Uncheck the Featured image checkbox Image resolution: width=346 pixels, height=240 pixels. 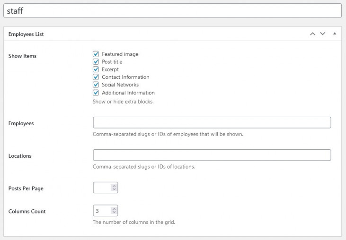[x=96, y=54]
